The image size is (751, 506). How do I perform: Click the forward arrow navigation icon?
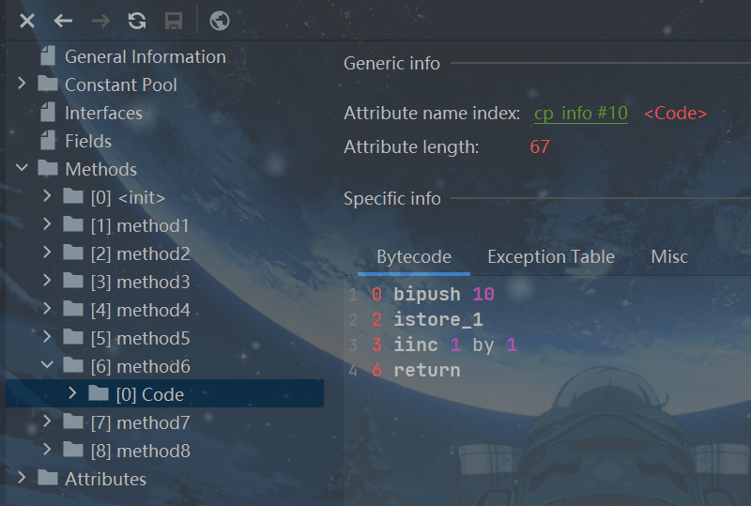pos(100,21)
